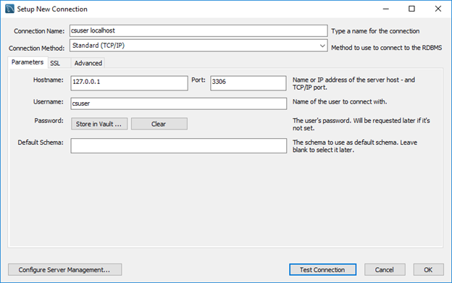Select the Parameters tab

28,62
